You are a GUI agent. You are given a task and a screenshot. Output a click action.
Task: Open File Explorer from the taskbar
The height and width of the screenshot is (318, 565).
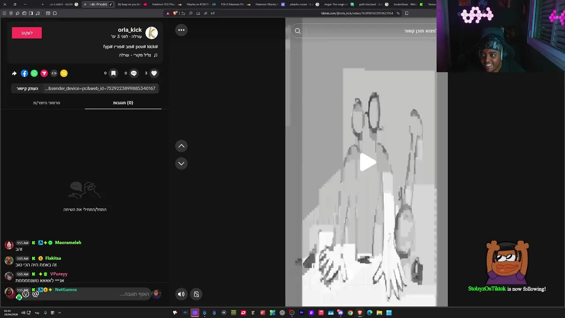379,313
